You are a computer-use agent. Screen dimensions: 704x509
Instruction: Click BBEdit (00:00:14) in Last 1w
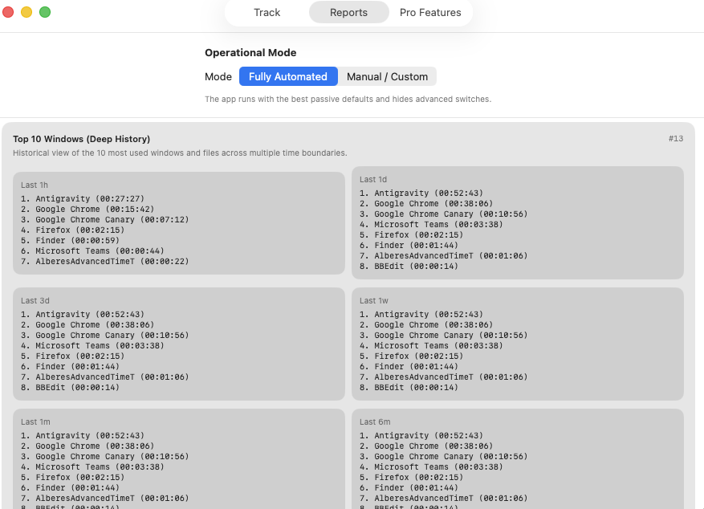tap(409, 387)
